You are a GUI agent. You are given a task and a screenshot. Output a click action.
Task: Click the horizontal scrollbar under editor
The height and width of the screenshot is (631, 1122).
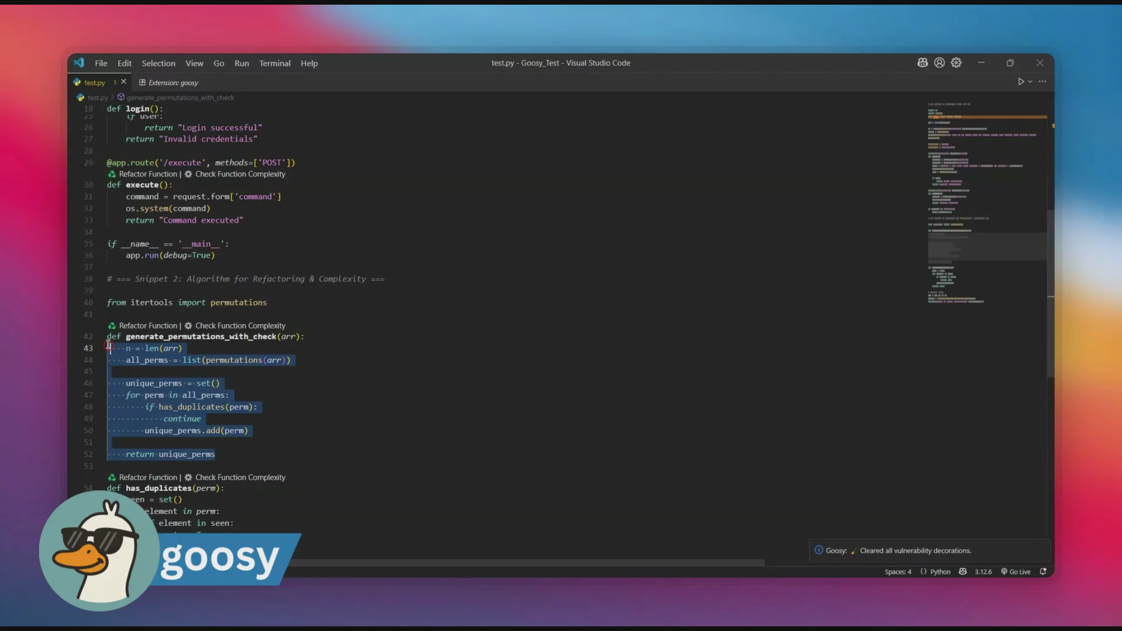pos(526,562)
